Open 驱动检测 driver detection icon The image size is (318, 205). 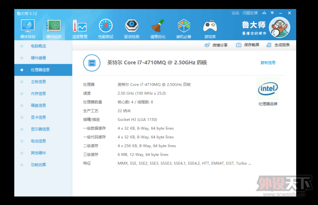click(x=132, y=29)
